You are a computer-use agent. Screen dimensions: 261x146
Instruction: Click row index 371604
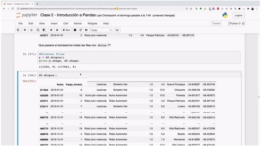point(44,90)
